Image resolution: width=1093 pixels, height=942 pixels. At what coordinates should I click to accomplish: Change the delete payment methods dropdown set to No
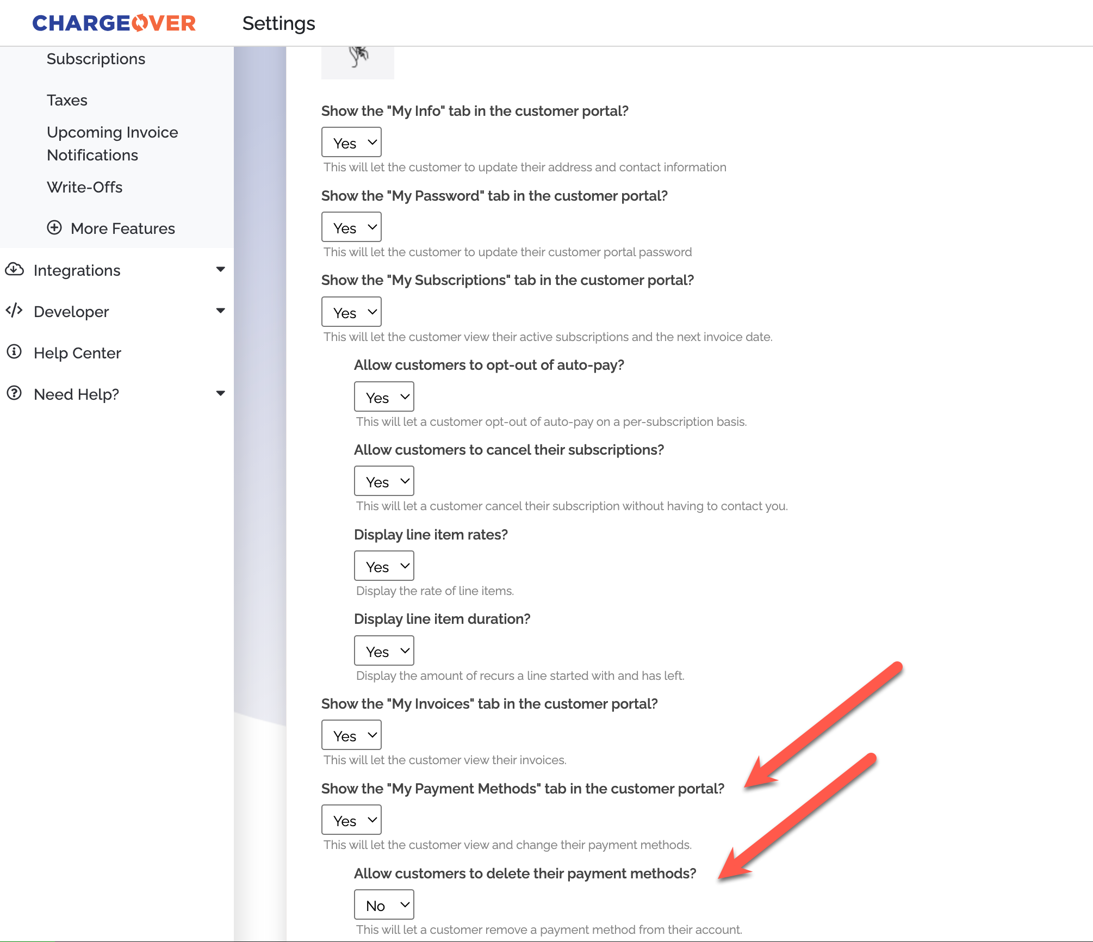point(384,905)
